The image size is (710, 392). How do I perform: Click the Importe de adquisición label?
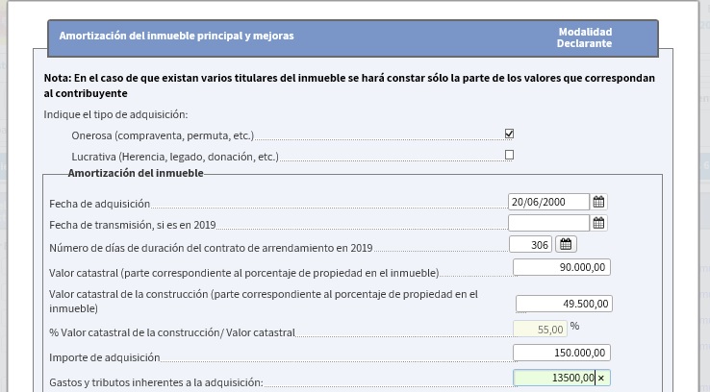click(103, 358)
